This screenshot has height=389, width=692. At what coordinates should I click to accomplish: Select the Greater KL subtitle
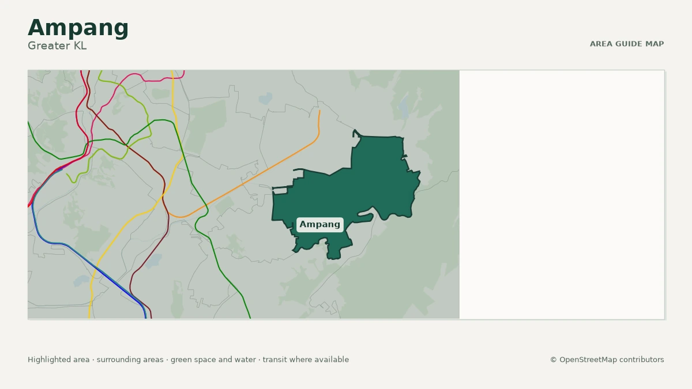click(x=57, y=46)
